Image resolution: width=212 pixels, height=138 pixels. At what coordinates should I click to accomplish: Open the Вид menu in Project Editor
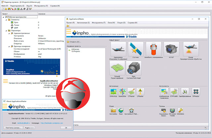29,6
